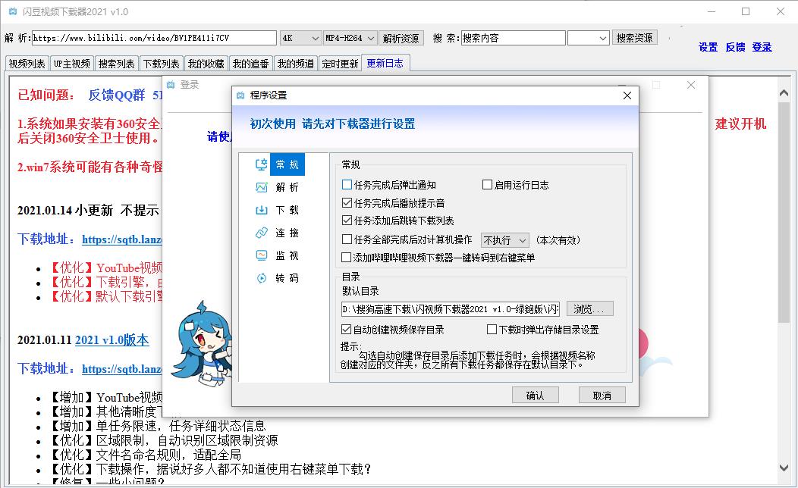The width and height of the screenshot is (798, 488).
Task: Click the 解析 URL input field
Action: (154, 38)
